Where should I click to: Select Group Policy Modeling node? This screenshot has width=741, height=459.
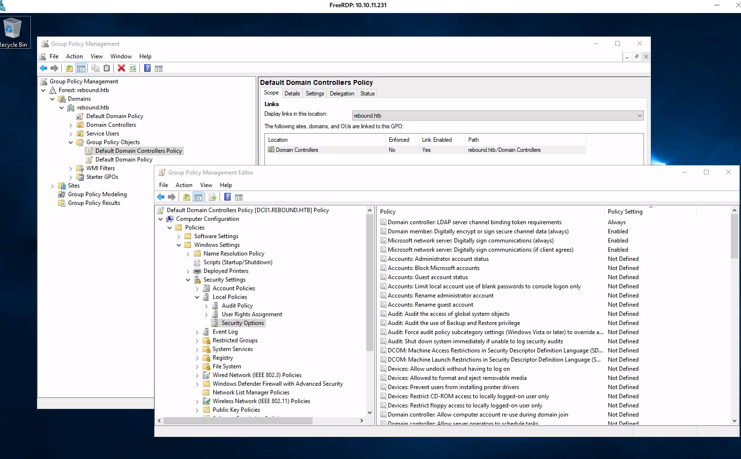(97, 194)
